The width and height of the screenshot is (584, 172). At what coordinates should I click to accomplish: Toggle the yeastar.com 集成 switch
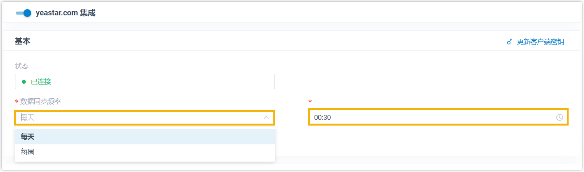tap(23, 13)
